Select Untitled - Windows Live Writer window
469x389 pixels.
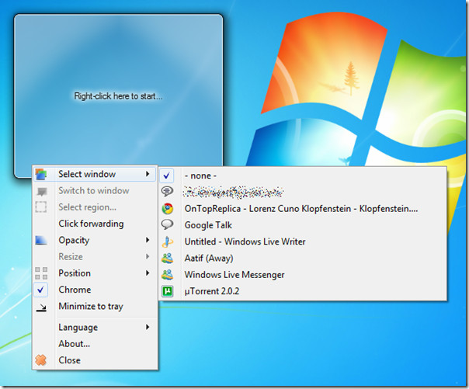pyautogui.click(x=303, y=241)
